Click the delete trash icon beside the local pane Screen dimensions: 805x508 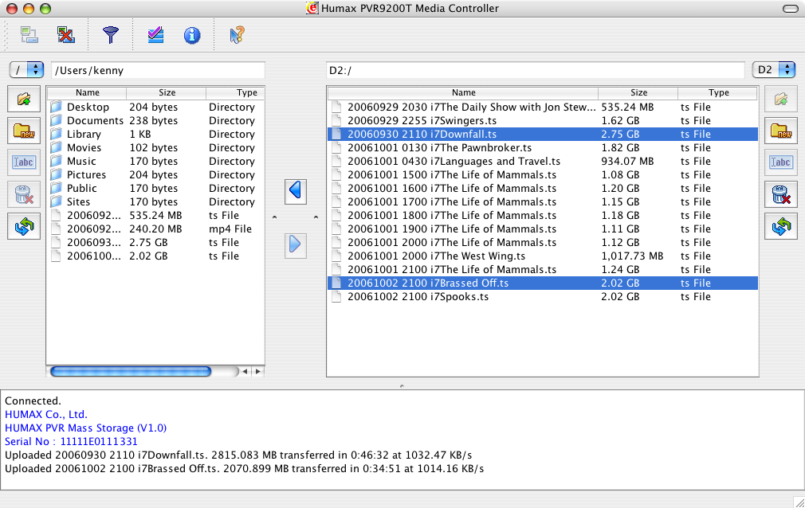pos(24,194)
